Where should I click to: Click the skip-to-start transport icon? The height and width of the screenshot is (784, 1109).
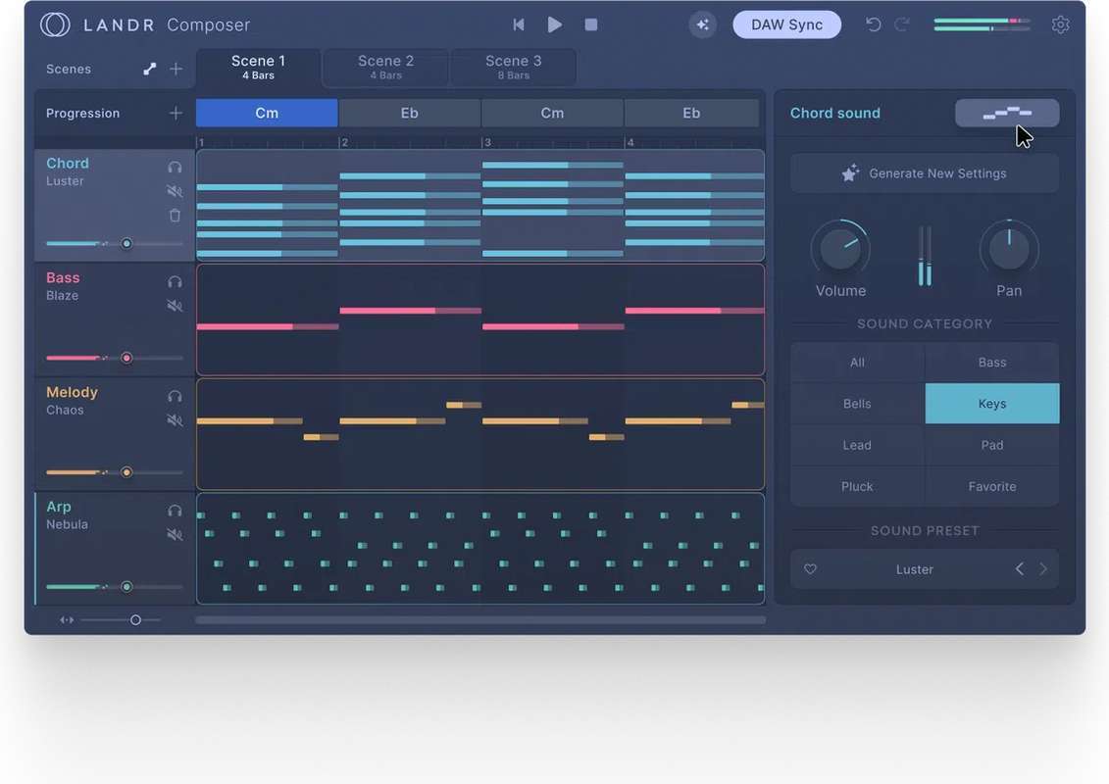point(519,24)
